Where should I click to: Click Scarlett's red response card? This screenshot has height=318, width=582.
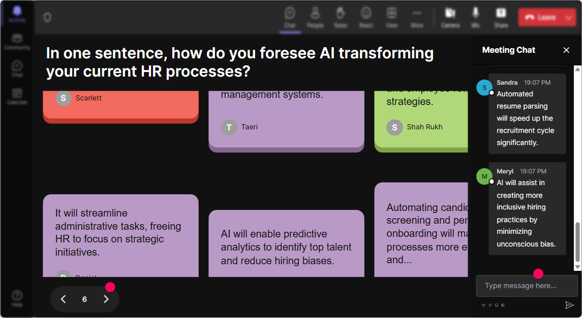tap(120, 107)
